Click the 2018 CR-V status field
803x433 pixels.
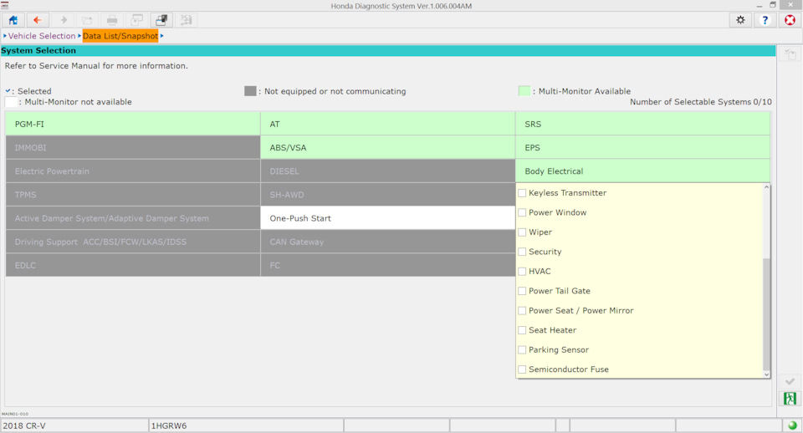coord(74,425)
